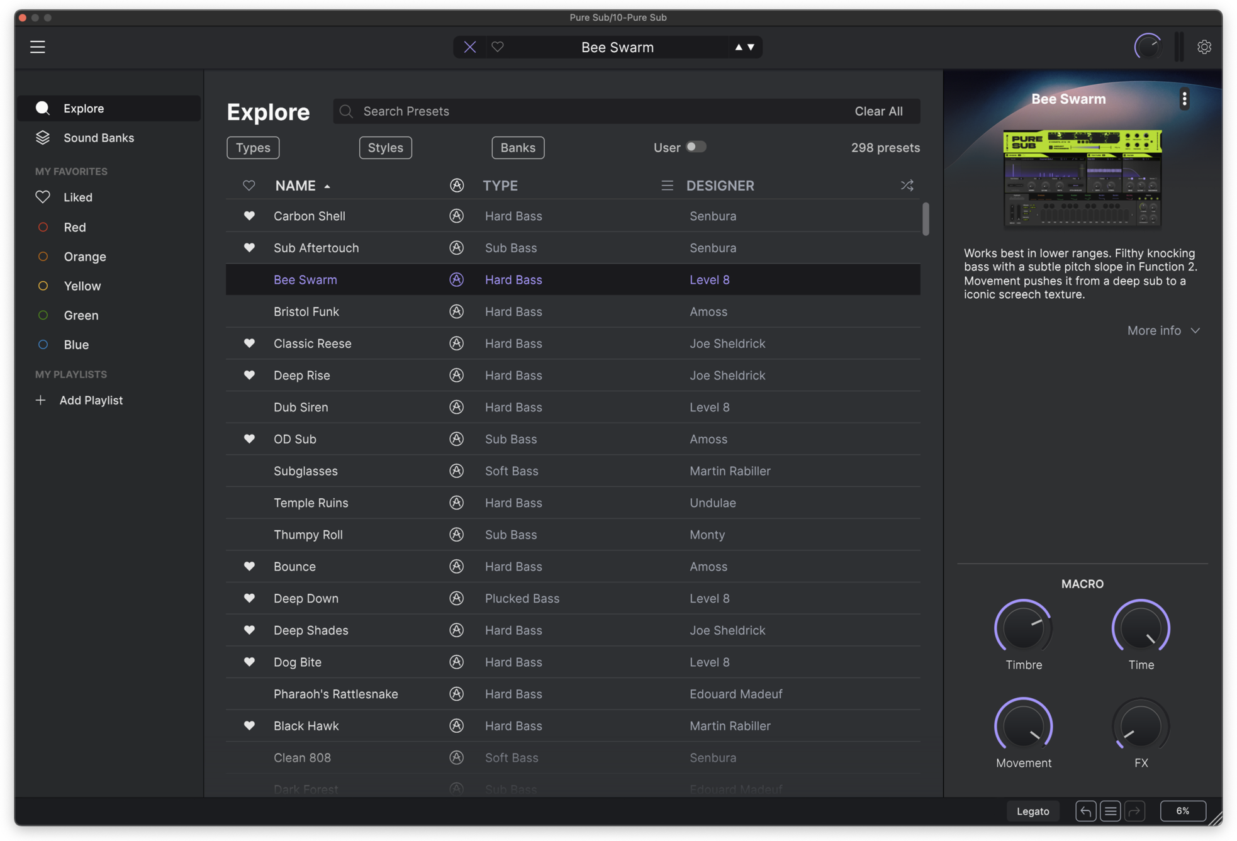The width and height of the screenshot is (1237, 841).
Task: Open settings gear icon
Action: 1204,47
